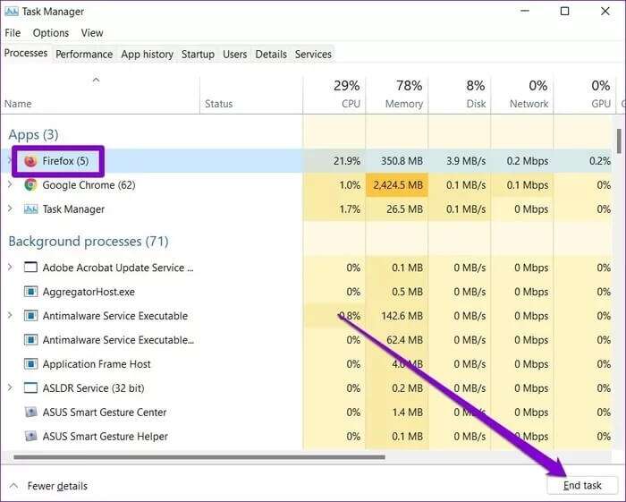Click Firefox's 350.8 MB memory cell
This screenshot has height=502, width=626.
click(397, 161)
